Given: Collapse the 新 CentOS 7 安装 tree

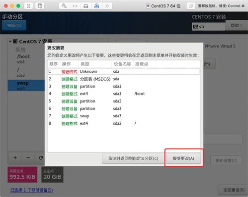Looking at the screenshot, I should point(10,42).
